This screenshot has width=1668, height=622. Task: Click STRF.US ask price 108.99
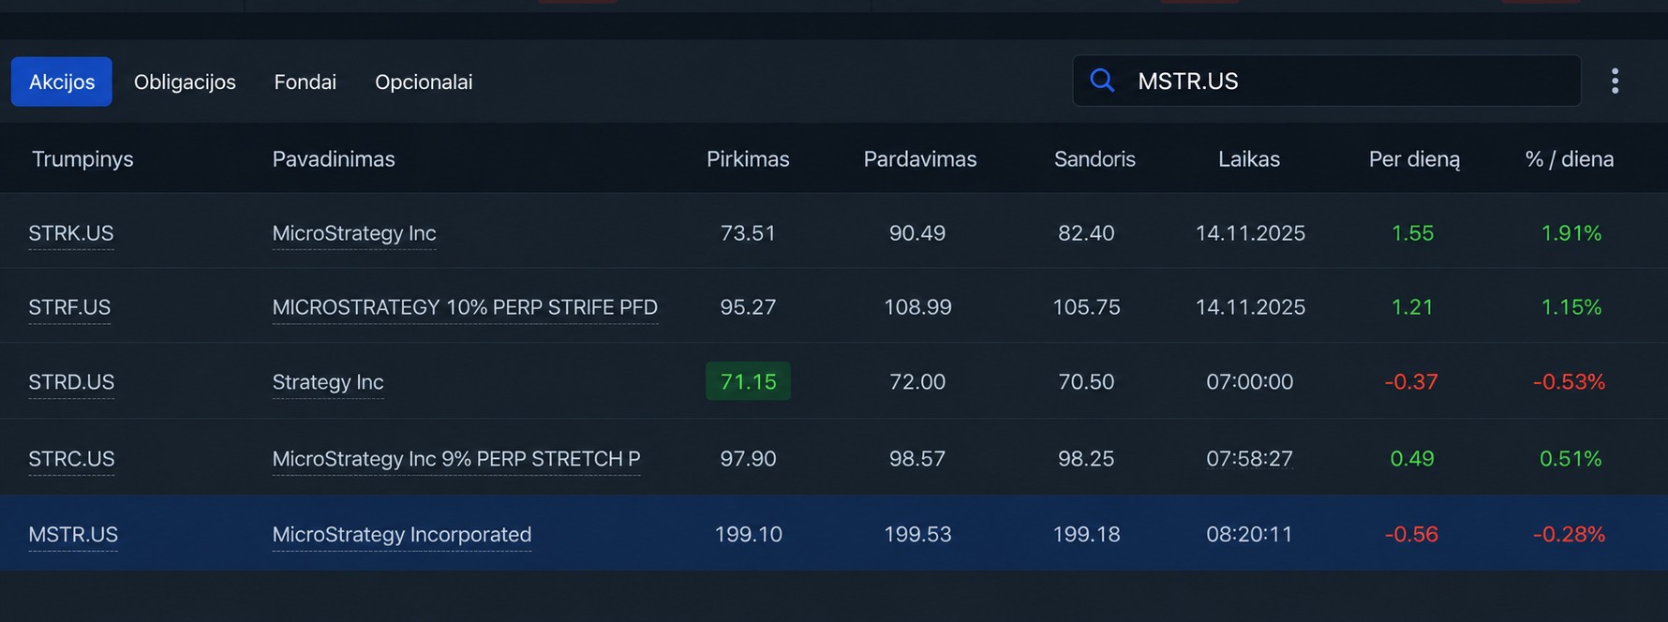[917, 307]
